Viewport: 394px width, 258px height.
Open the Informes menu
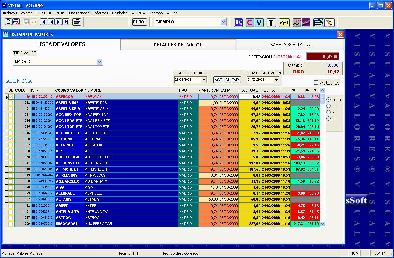tap(101, 13)
